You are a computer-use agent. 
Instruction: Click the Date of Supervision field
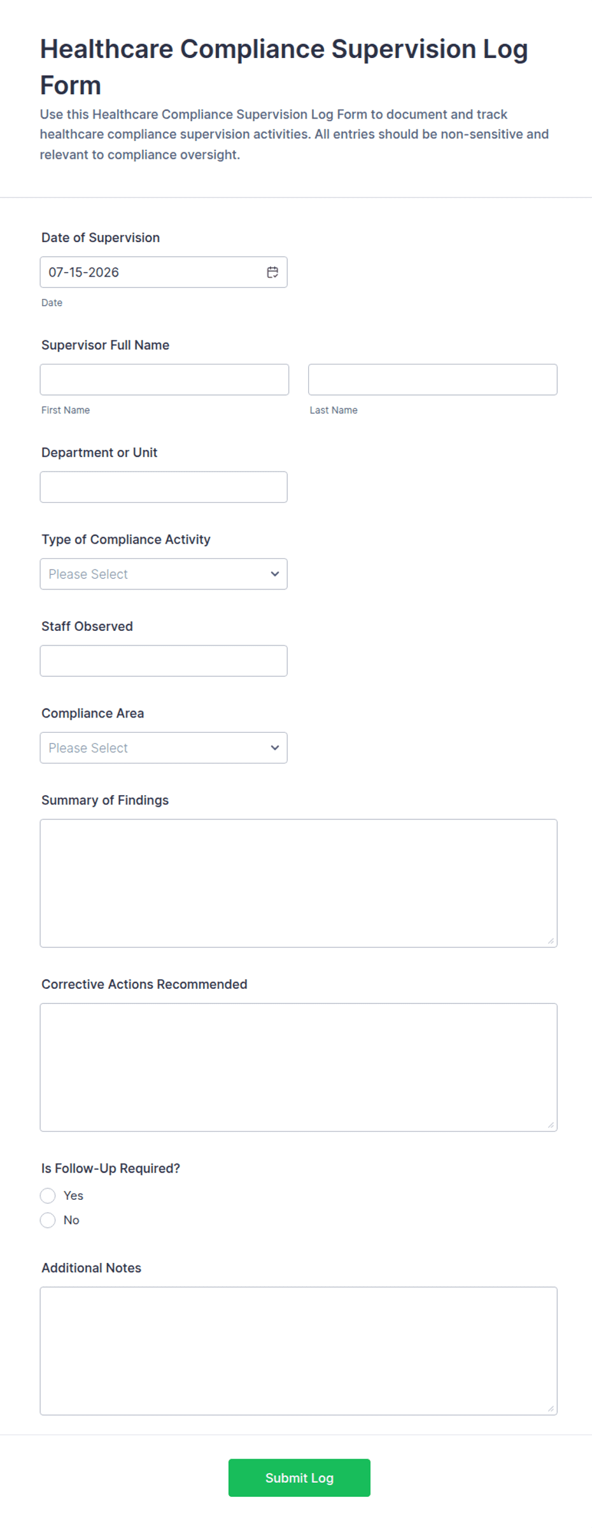pos(164,272)
